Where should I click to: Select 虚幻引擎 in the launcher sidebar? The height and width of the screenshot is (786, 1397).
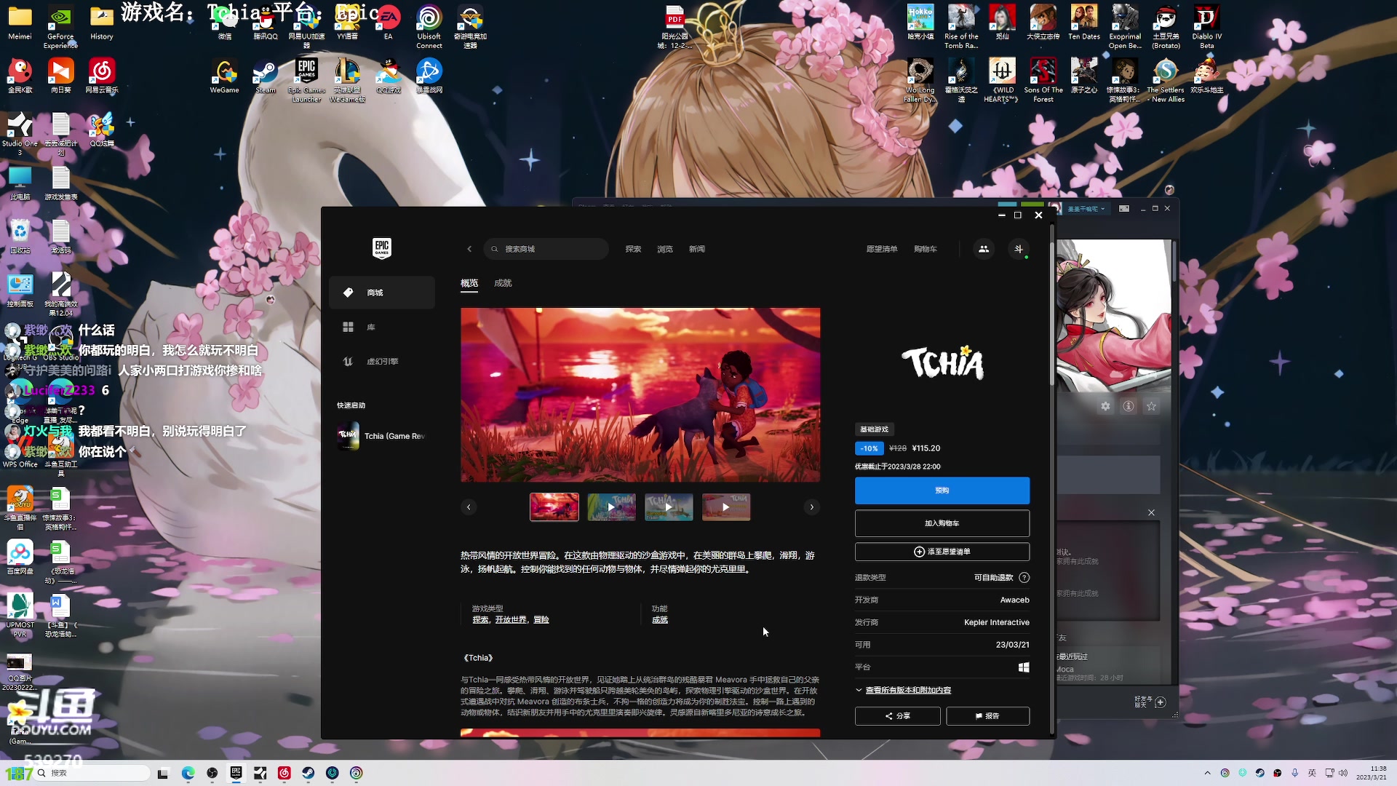click(x=382, y=362)
